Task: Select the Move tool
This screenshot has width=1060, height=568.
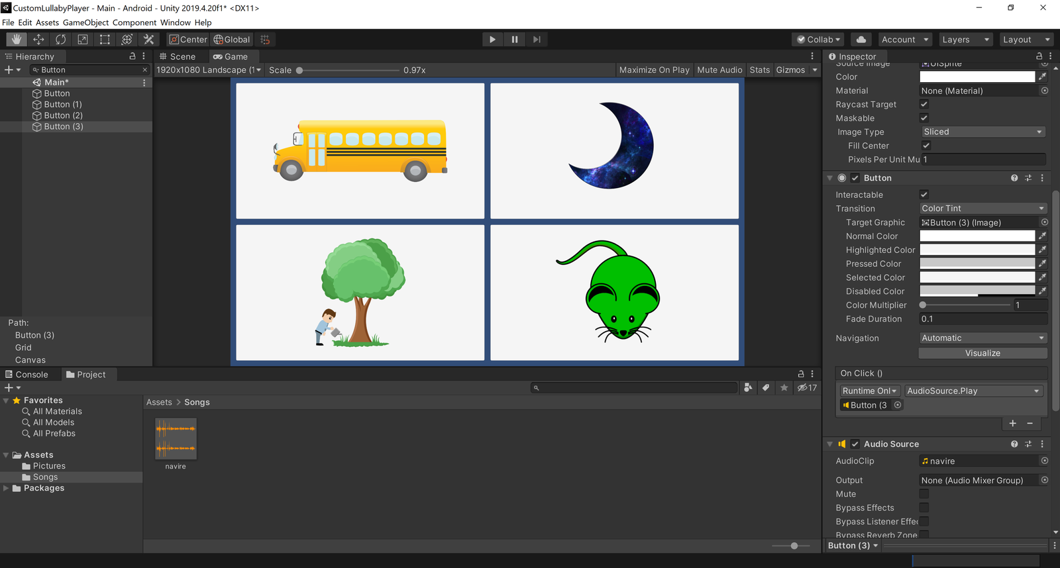Action: tap(38, 40)
